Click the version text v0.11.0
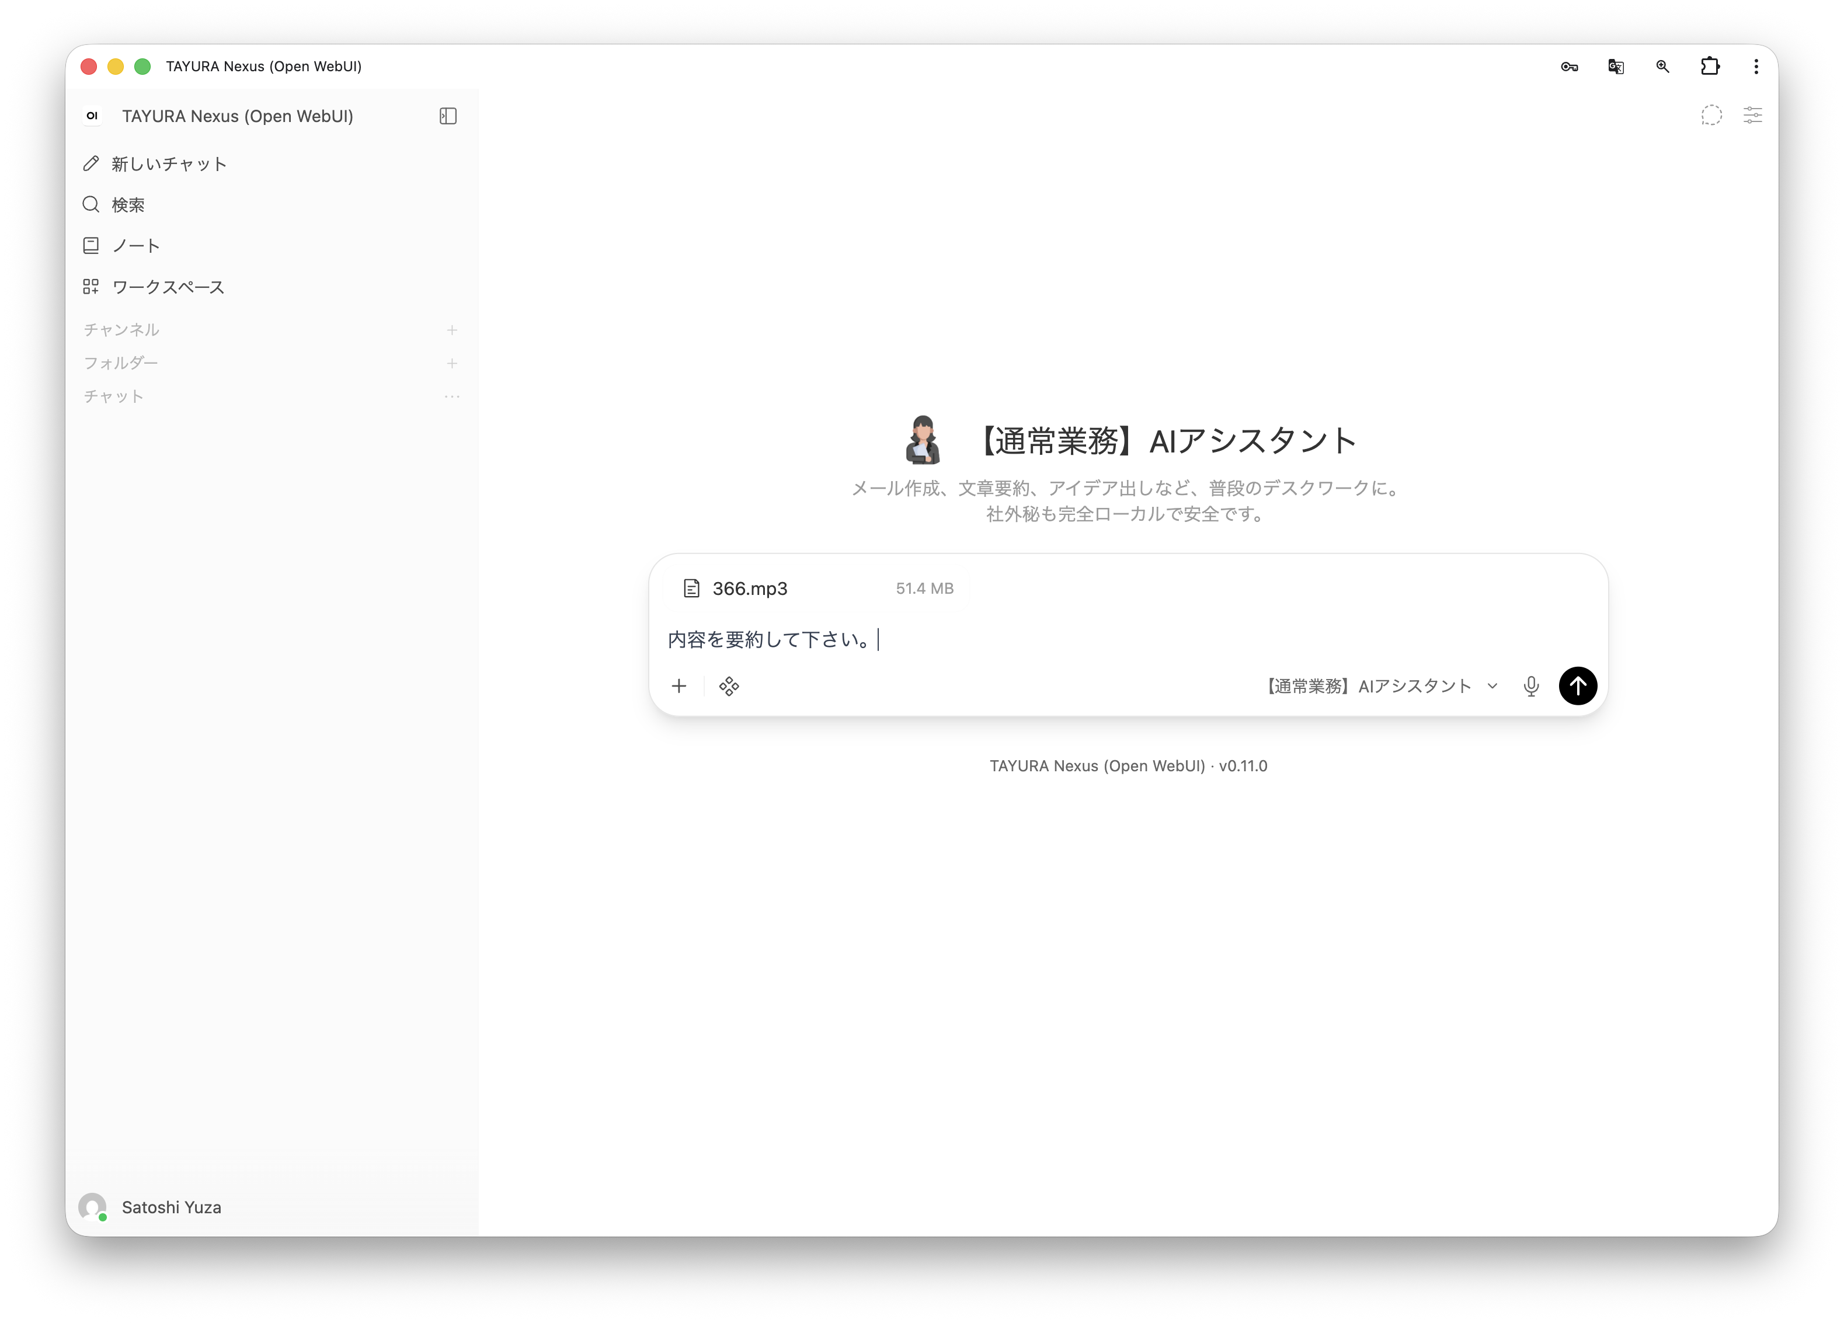This screenshot has width=1844, height=1323. [x=1243, y=766]
